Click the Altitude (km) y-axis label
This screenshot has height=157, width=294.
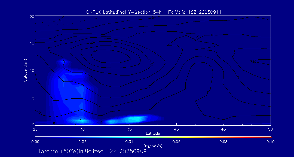click(25, 71)
